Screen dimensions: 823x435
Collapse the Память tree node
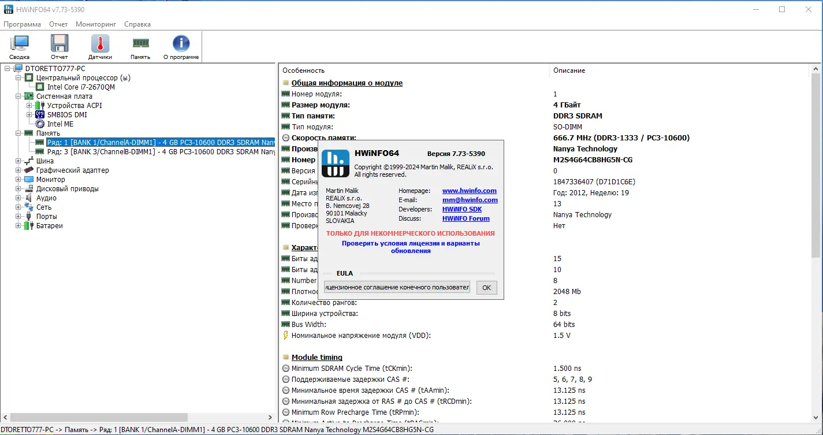pyautogui.click(x=18, y=133)
